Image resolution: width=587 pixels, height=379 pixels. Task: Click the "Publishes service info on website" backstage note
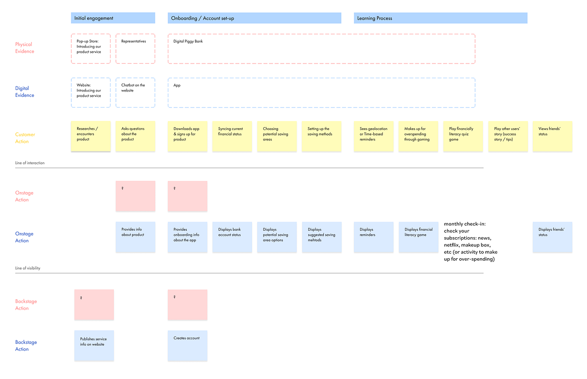point(94,345)
